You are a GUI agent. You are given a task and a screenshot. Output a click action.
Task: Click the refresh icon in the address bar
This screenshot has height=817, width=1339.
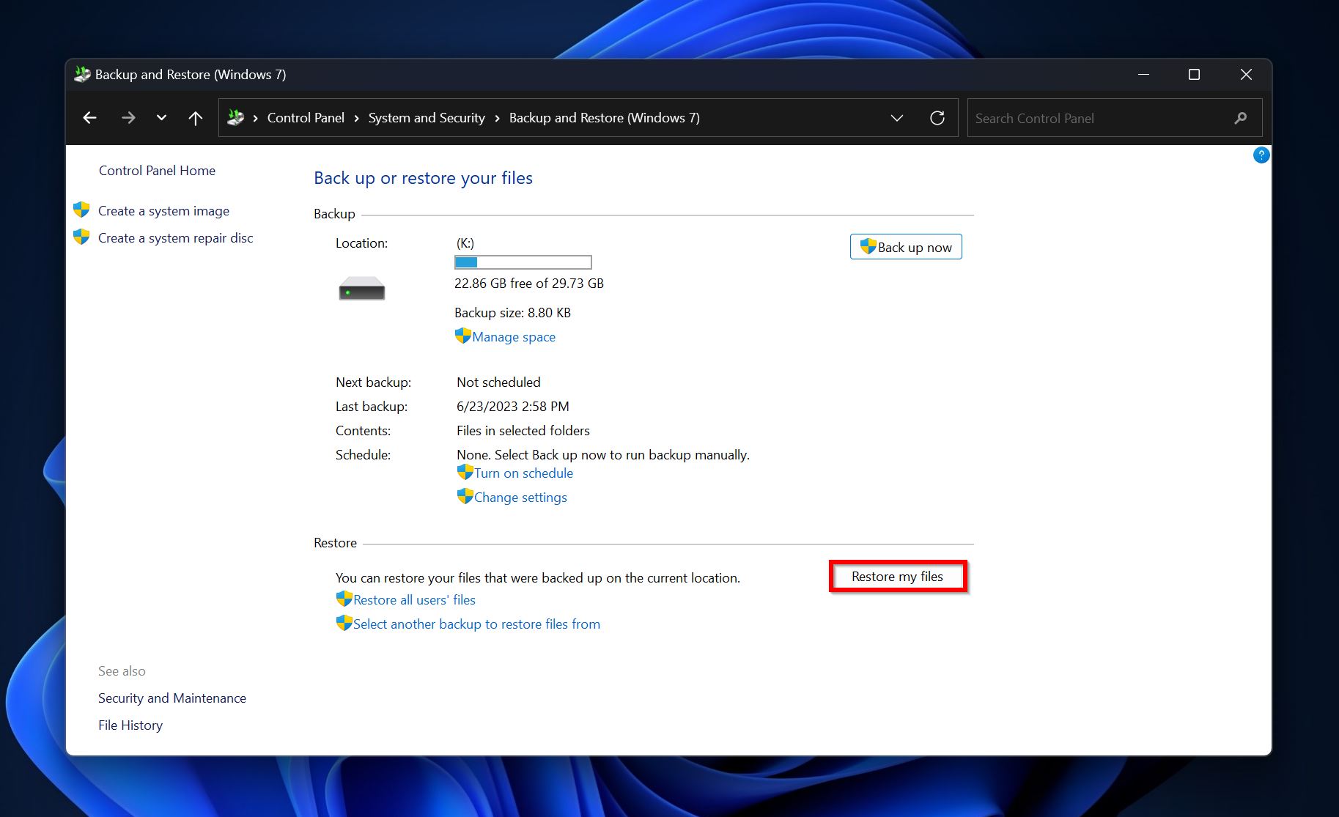coord(938,117)
